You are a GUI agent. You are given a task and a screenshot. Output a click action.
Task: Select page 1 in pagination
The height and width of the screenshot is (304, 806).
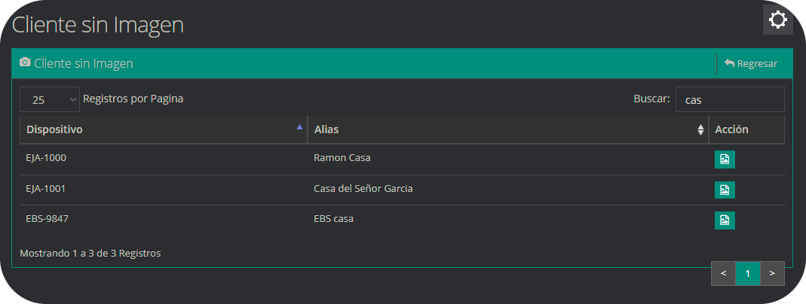click(748, 274)
